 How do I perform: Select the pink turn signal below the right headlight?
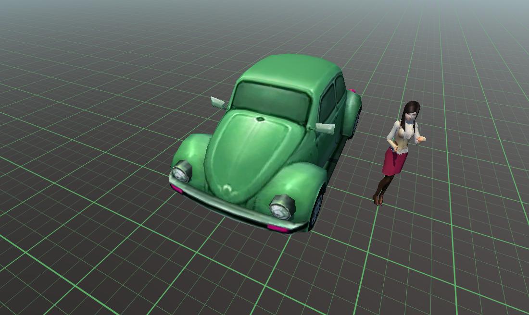coord(278,228)
